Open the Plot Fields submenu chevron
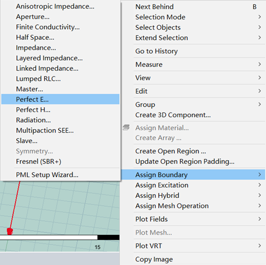266x265 pixels. point(260,219)
